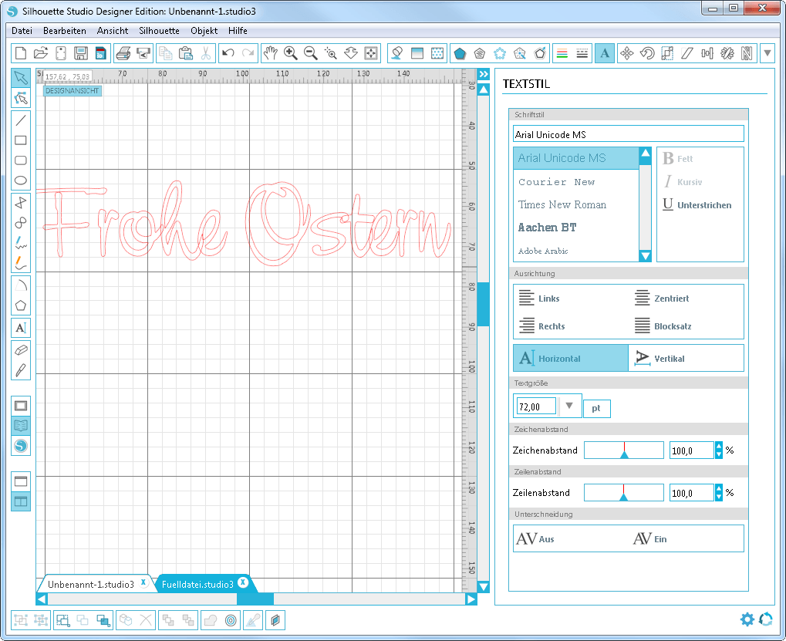
Task: Set alignment to Zentriert
Action: click(661, 299)
